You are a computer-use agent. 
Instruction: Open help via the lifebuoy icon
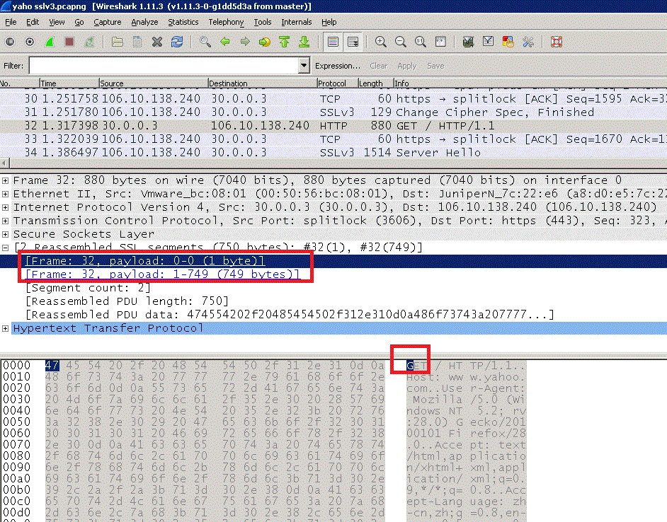point(556,42)
